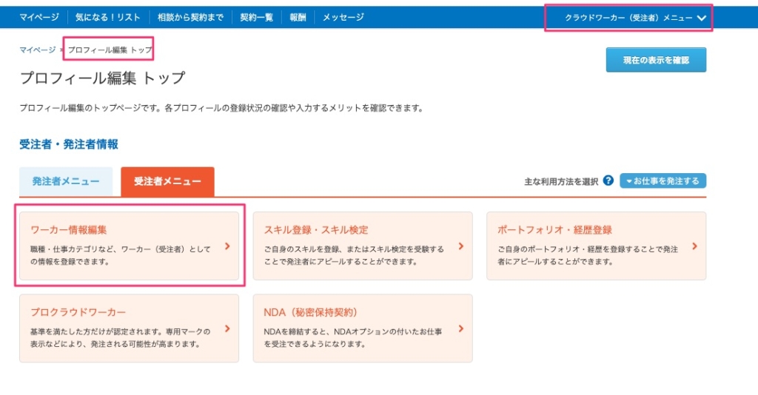Click the マイページ breadcrumb link

[37, 50]
